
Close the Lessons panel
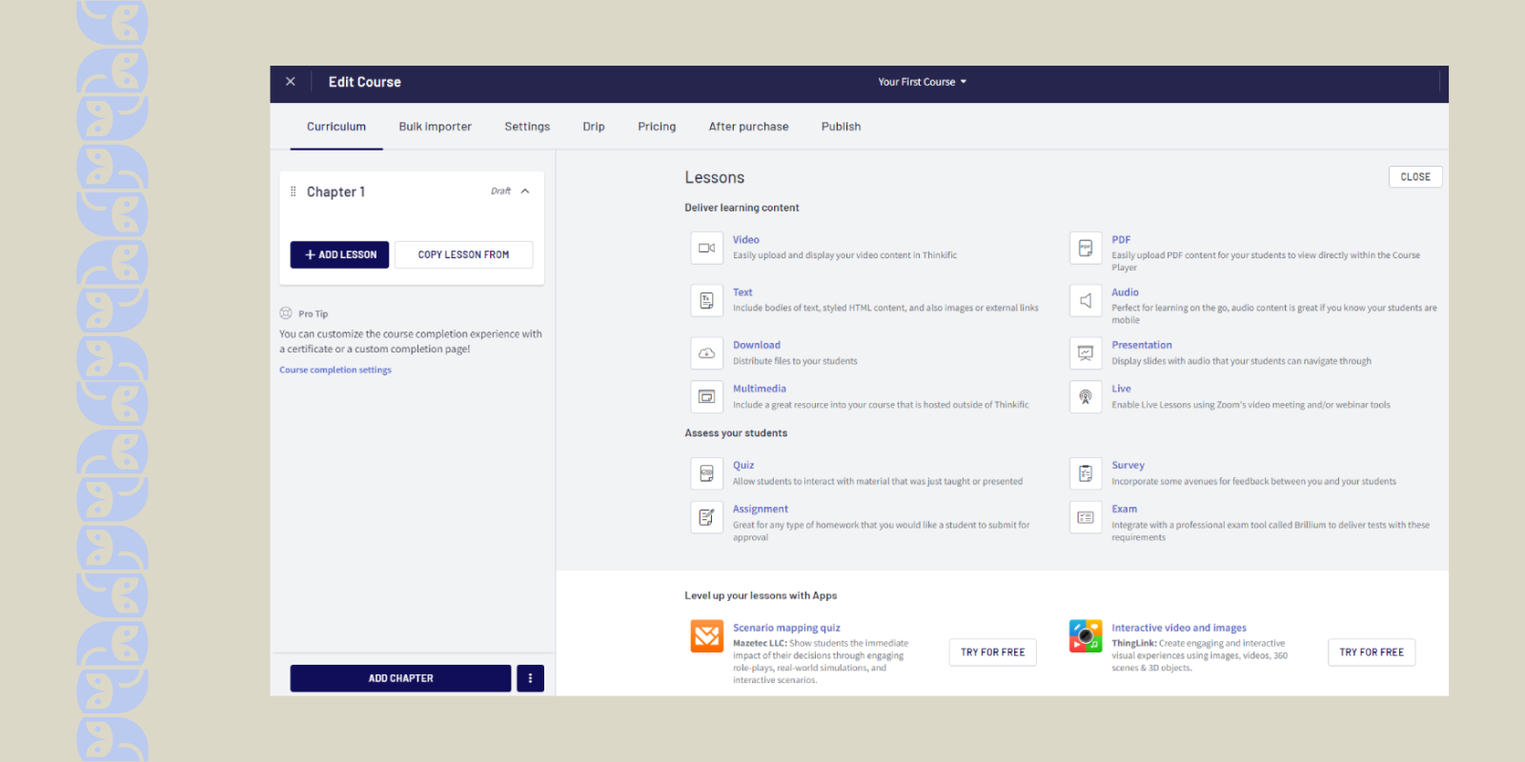click(1415, 177)
